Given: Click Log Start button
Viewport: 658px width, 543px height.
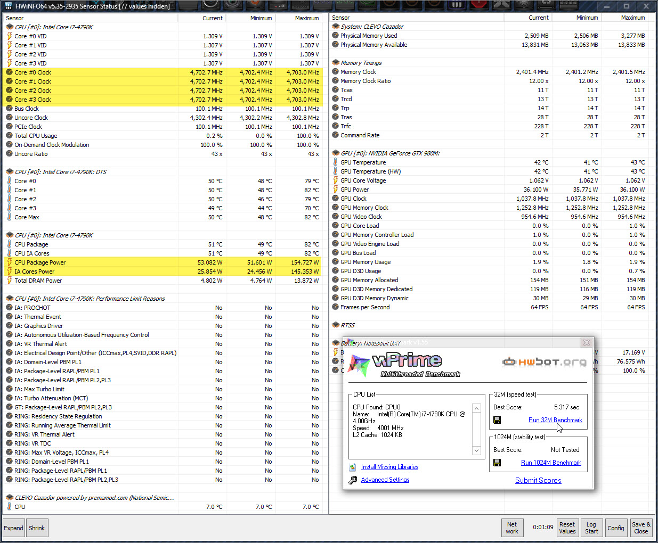Looking at the screenshot, I should [591, 528].
